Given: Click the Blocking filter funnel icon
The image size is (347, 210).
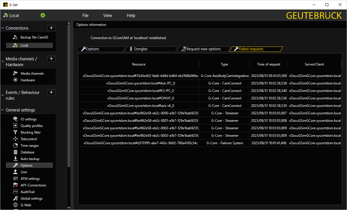Looking at the screenshot, I should pyautogui.click(x=15, y=132).
